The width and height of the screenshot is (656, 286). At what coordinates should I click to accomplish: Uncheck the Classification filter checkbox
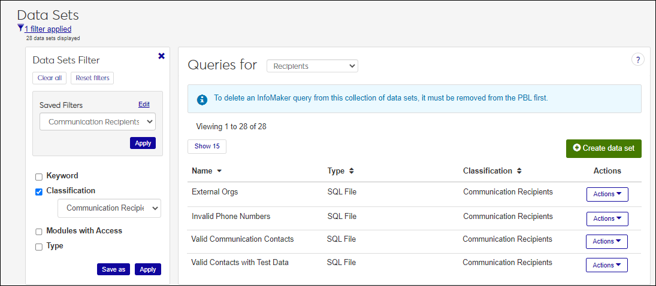pos(39,191)
